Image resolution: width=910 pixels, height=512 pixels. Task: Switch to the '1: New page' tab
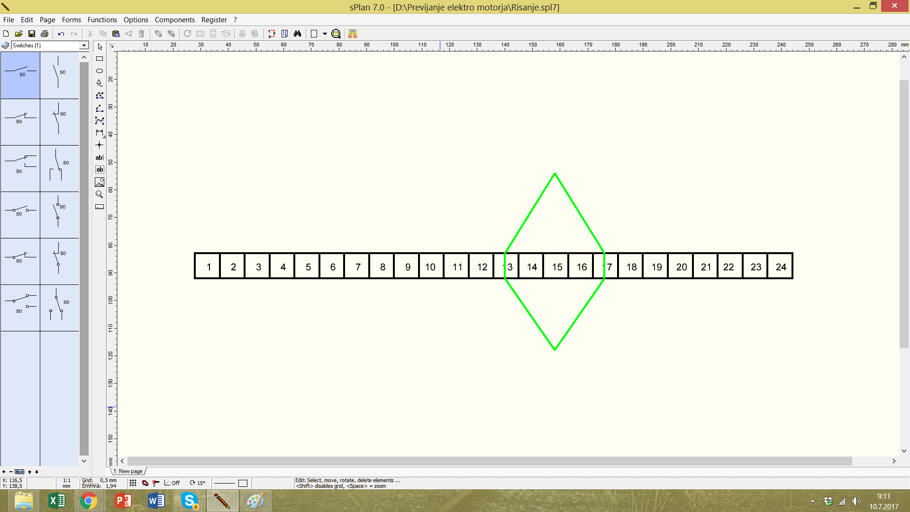click(128, 471)
